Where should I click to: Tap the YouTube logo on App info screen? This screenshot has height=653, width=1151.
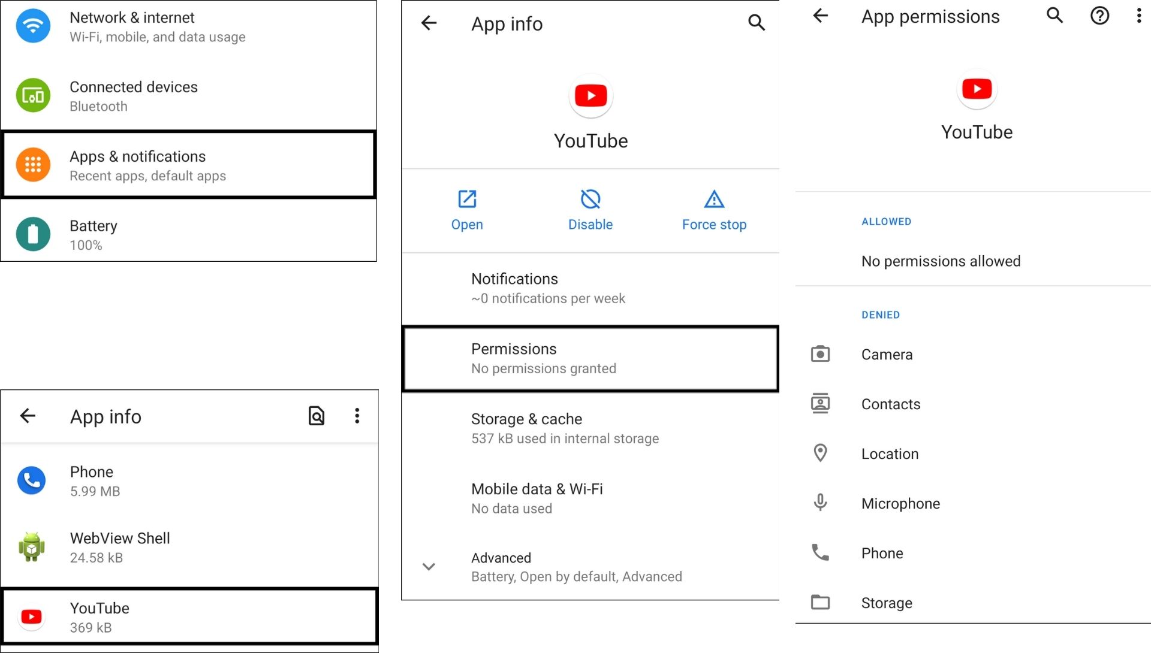click(x=591, y=96)
